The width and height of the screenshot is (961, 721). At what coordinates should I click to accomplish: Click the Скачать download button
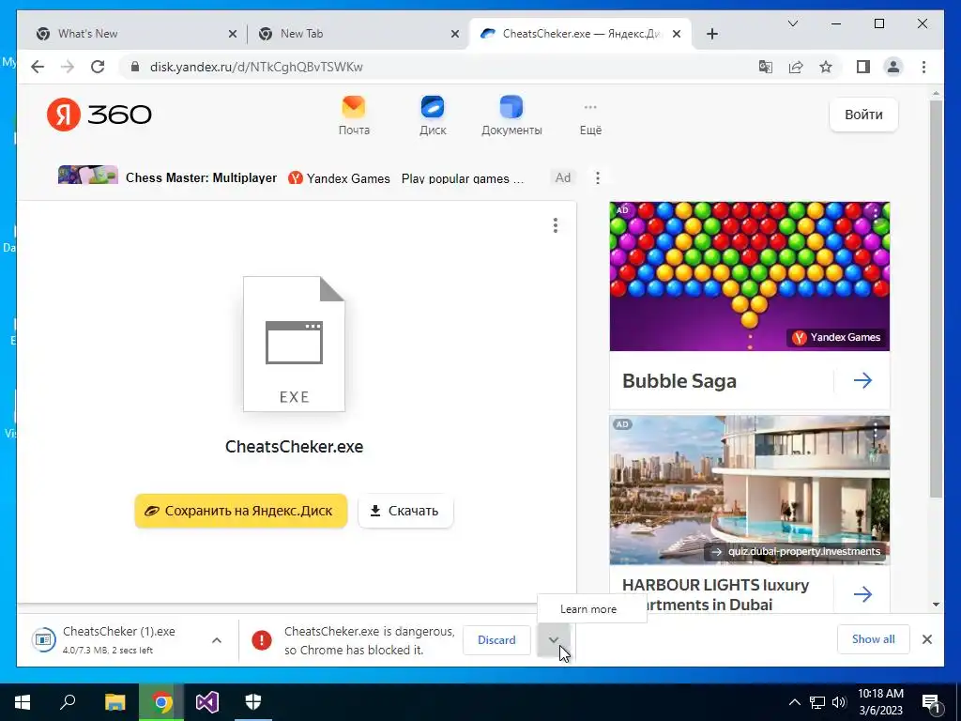click(405, 511)
